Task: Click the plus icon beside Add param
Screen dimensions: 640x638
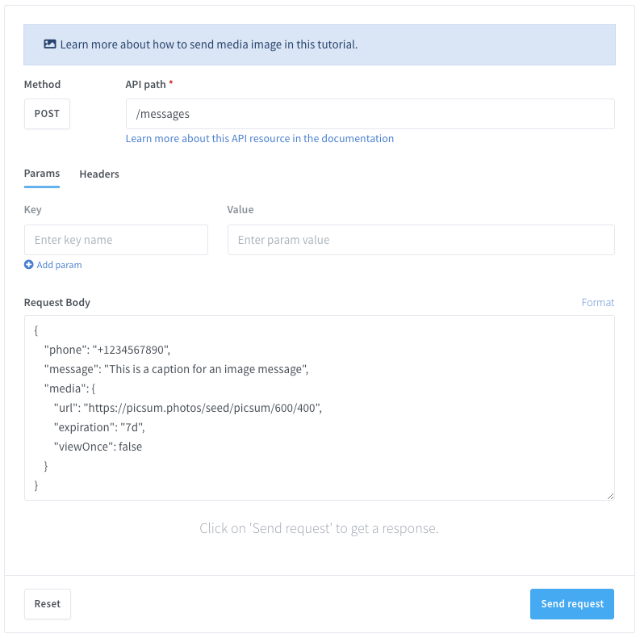Action: (29, 265)
